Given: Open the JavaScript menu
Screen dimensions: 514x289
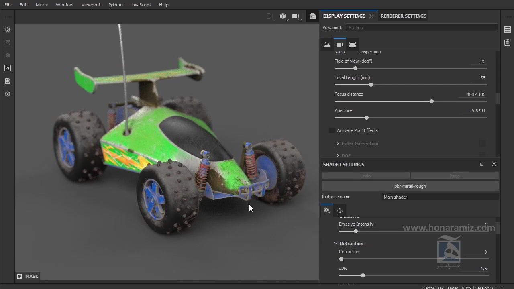Looking at the screenshot, I should (x=141, y=5).
